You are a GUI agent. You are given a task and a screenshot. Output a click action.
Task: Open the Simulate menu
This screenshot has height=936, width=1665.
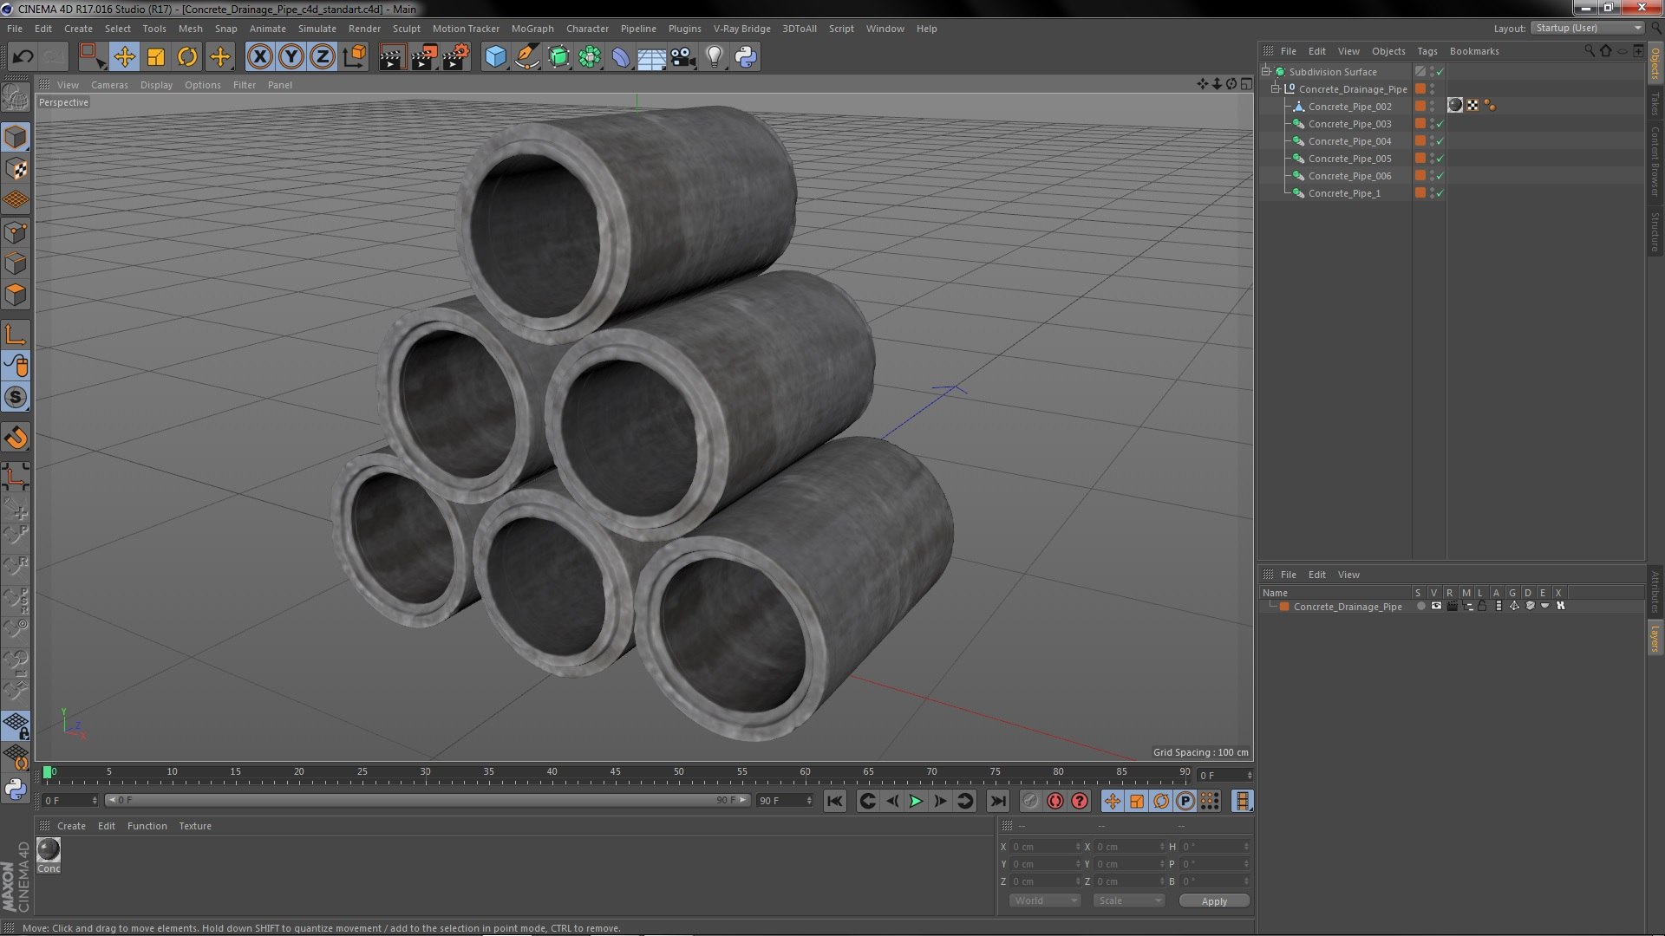pyautogui.click(x=317, y=29)
